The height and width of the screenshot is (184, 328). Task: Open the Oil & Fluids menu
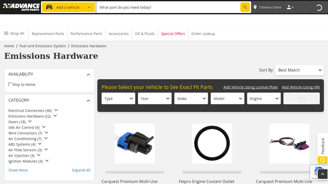pyautogui.click(x=145, y=34)
